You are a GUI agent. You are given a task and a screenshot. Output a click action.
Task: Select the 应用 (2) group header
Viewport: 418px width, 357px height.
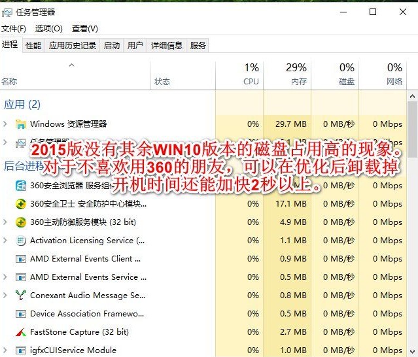pyautogui.click(x=22, y=105)
